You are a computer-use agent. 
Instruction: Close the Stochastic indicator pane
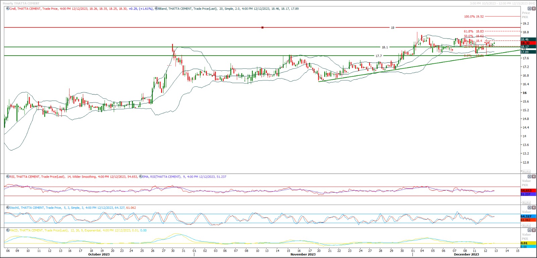pyautogui.click(x=534, y=208)
